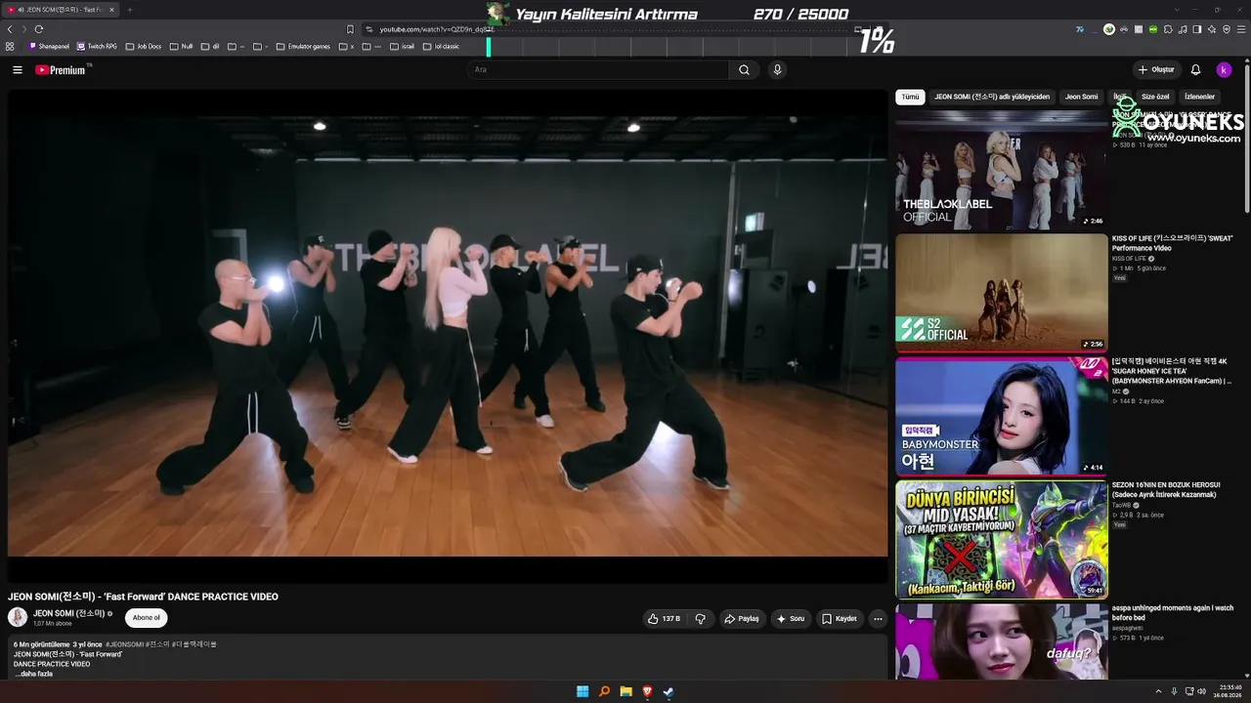Open the browser apps grid icon
The image size is (1251, 703).
tap(10, 46)
